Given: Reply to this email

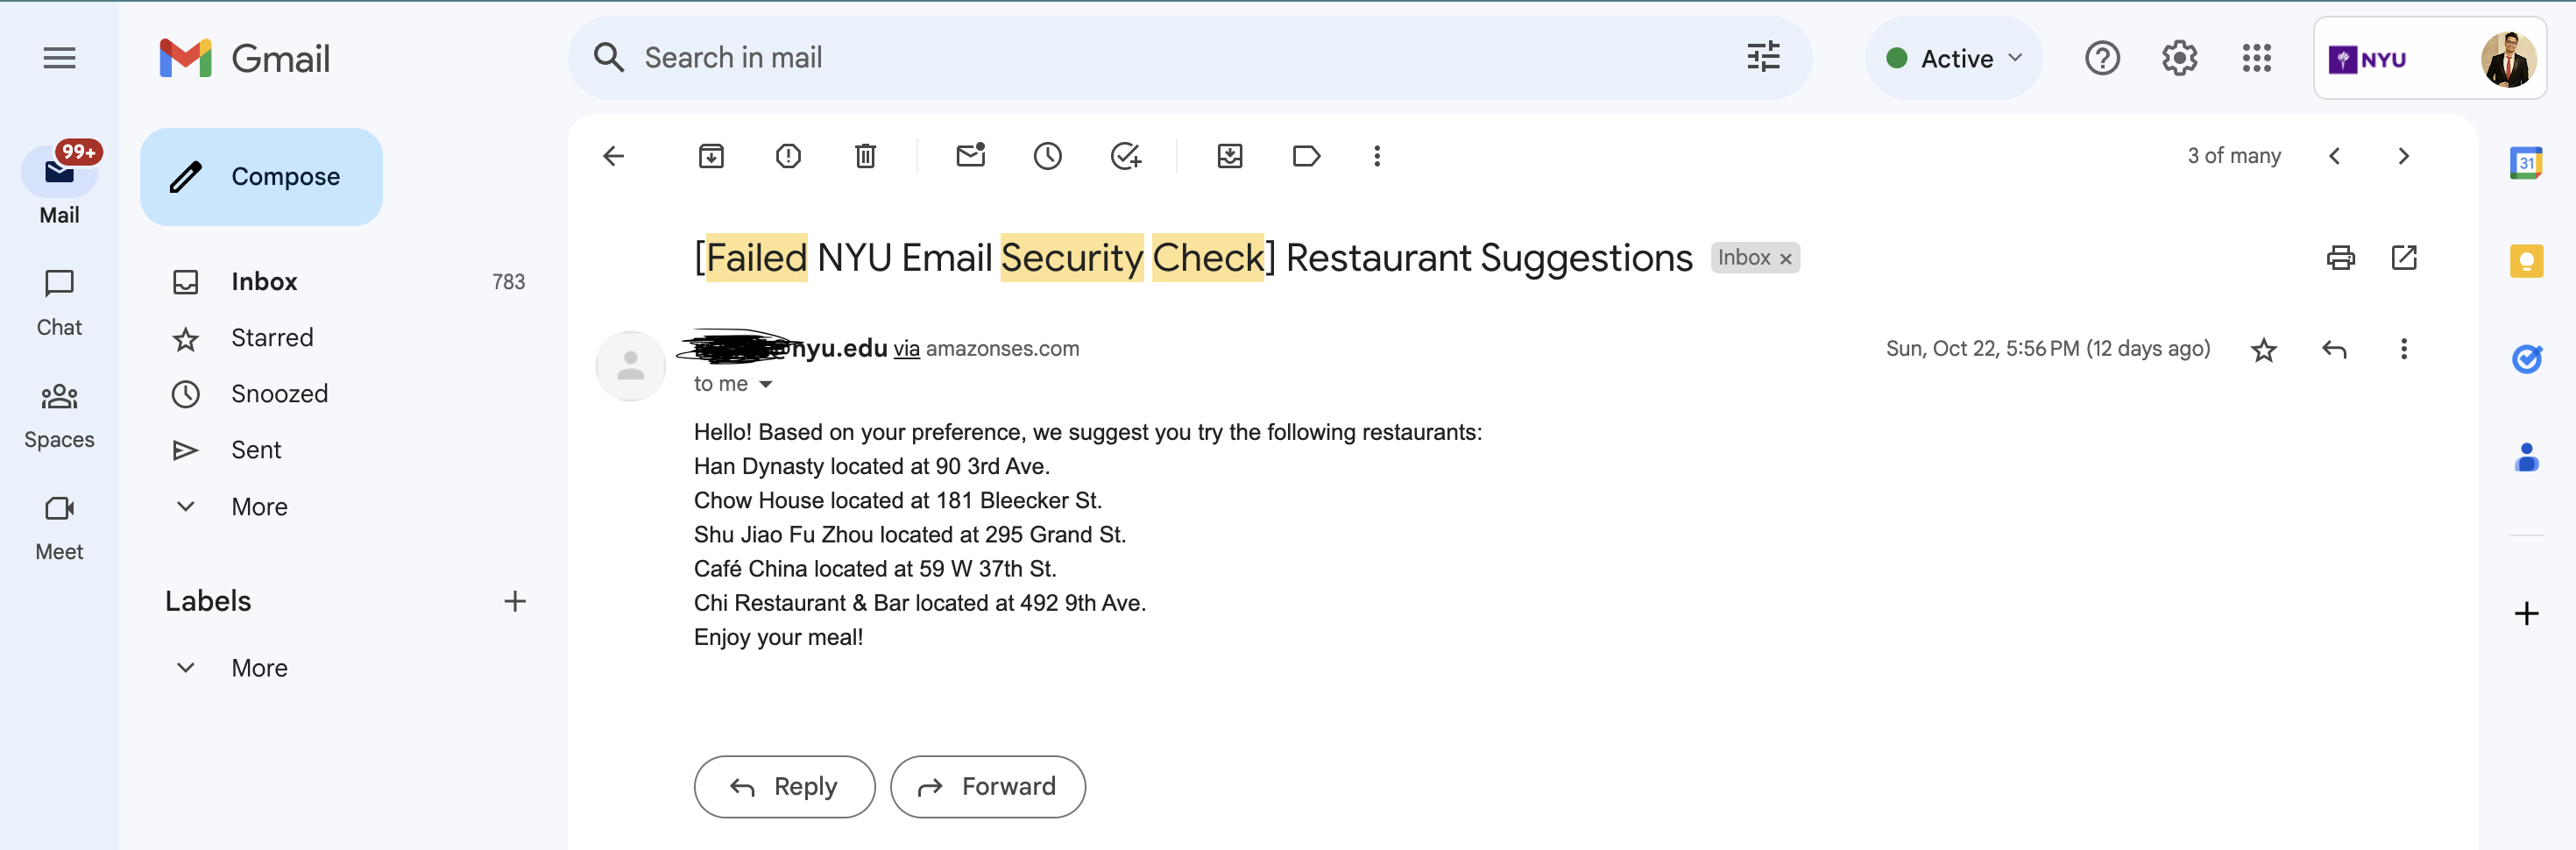Looking at the screenshot, I should (x=784, y=786).
